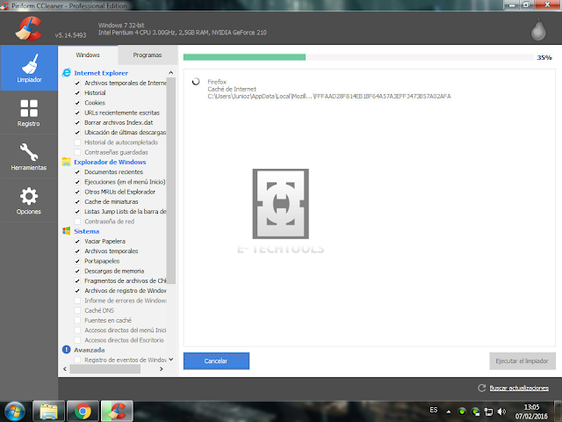
Task: Click 'URLs recientemente escritas' row
Action: point(122,113)
